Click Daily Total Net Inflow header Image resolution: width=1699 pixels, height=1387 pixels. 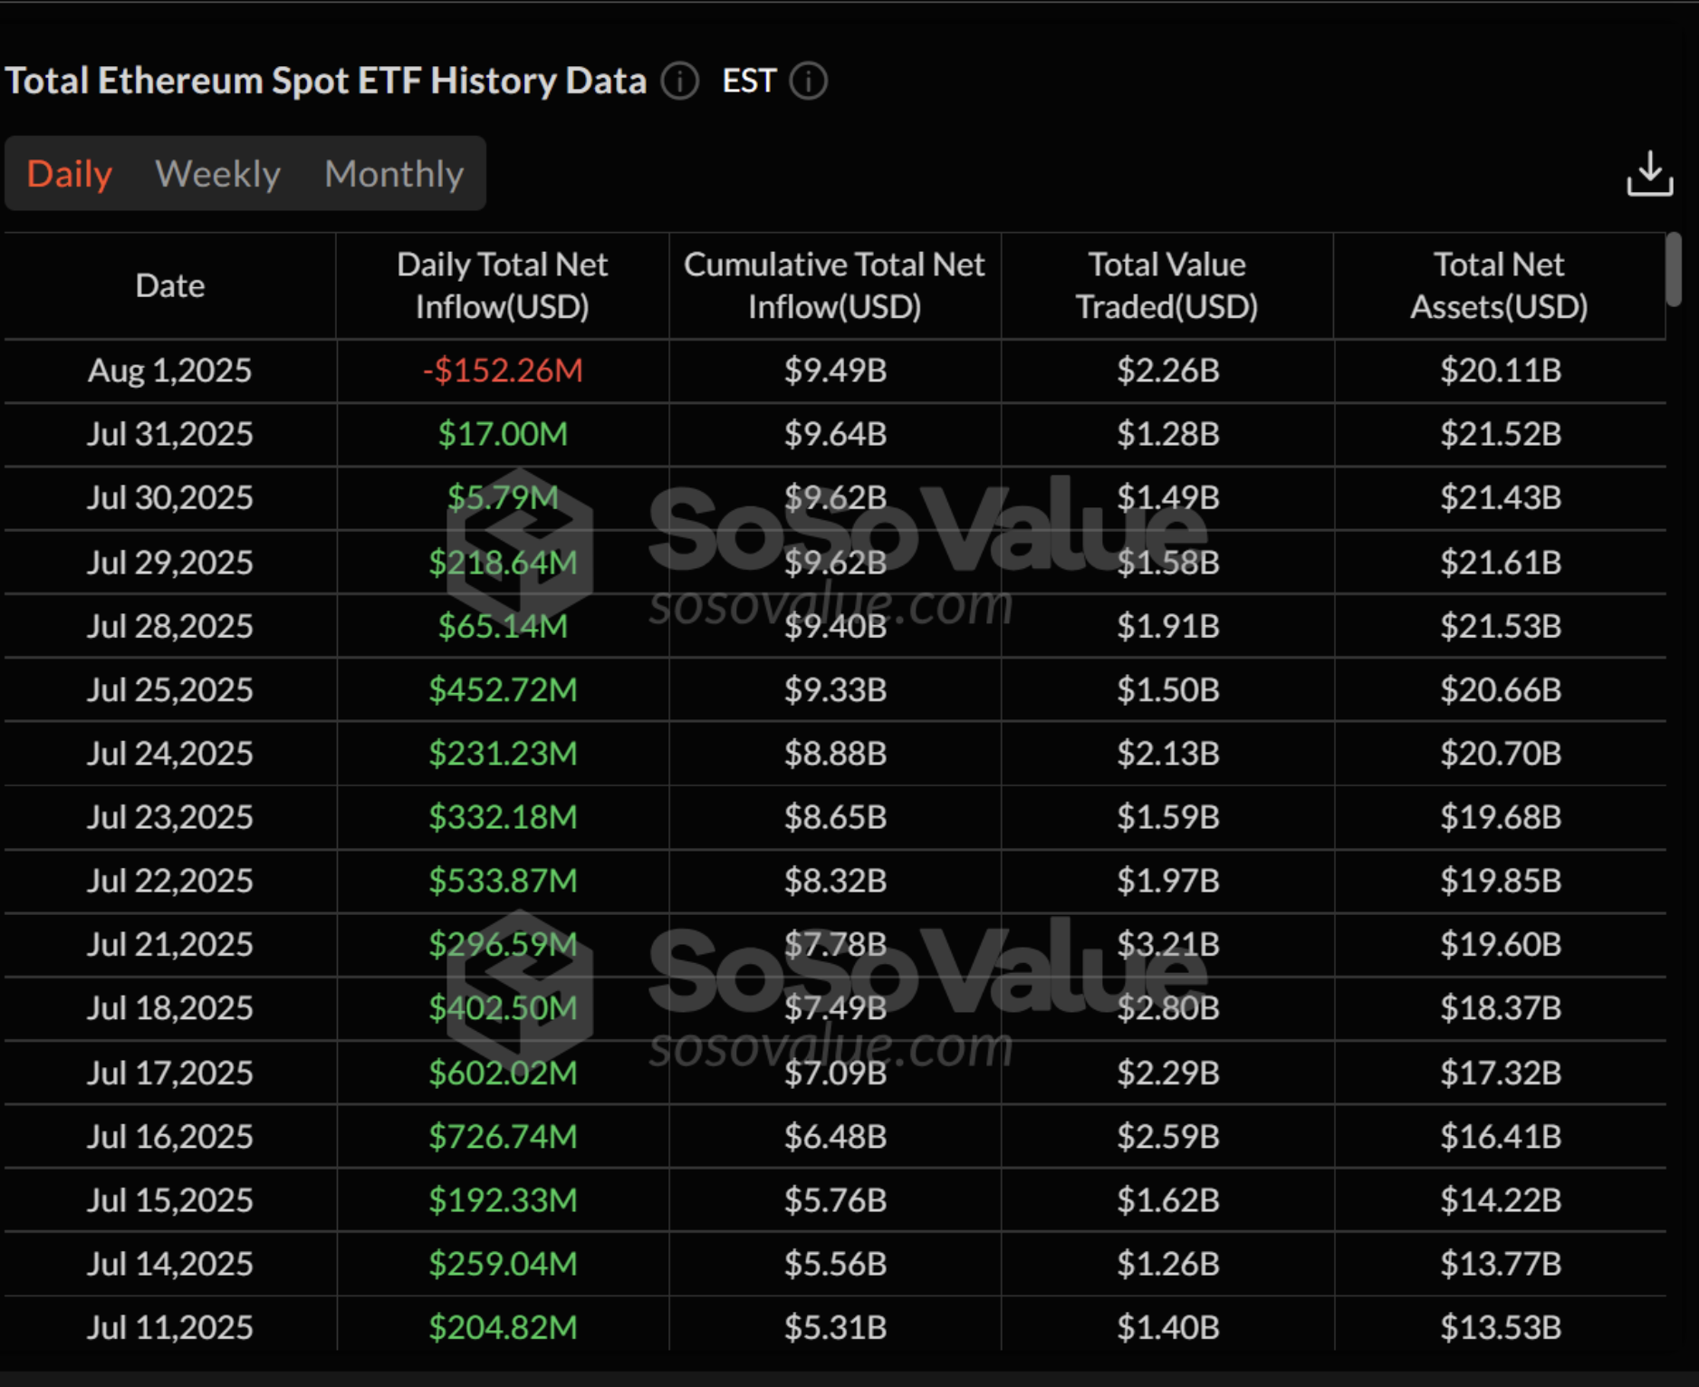click(x=503, y=286)
